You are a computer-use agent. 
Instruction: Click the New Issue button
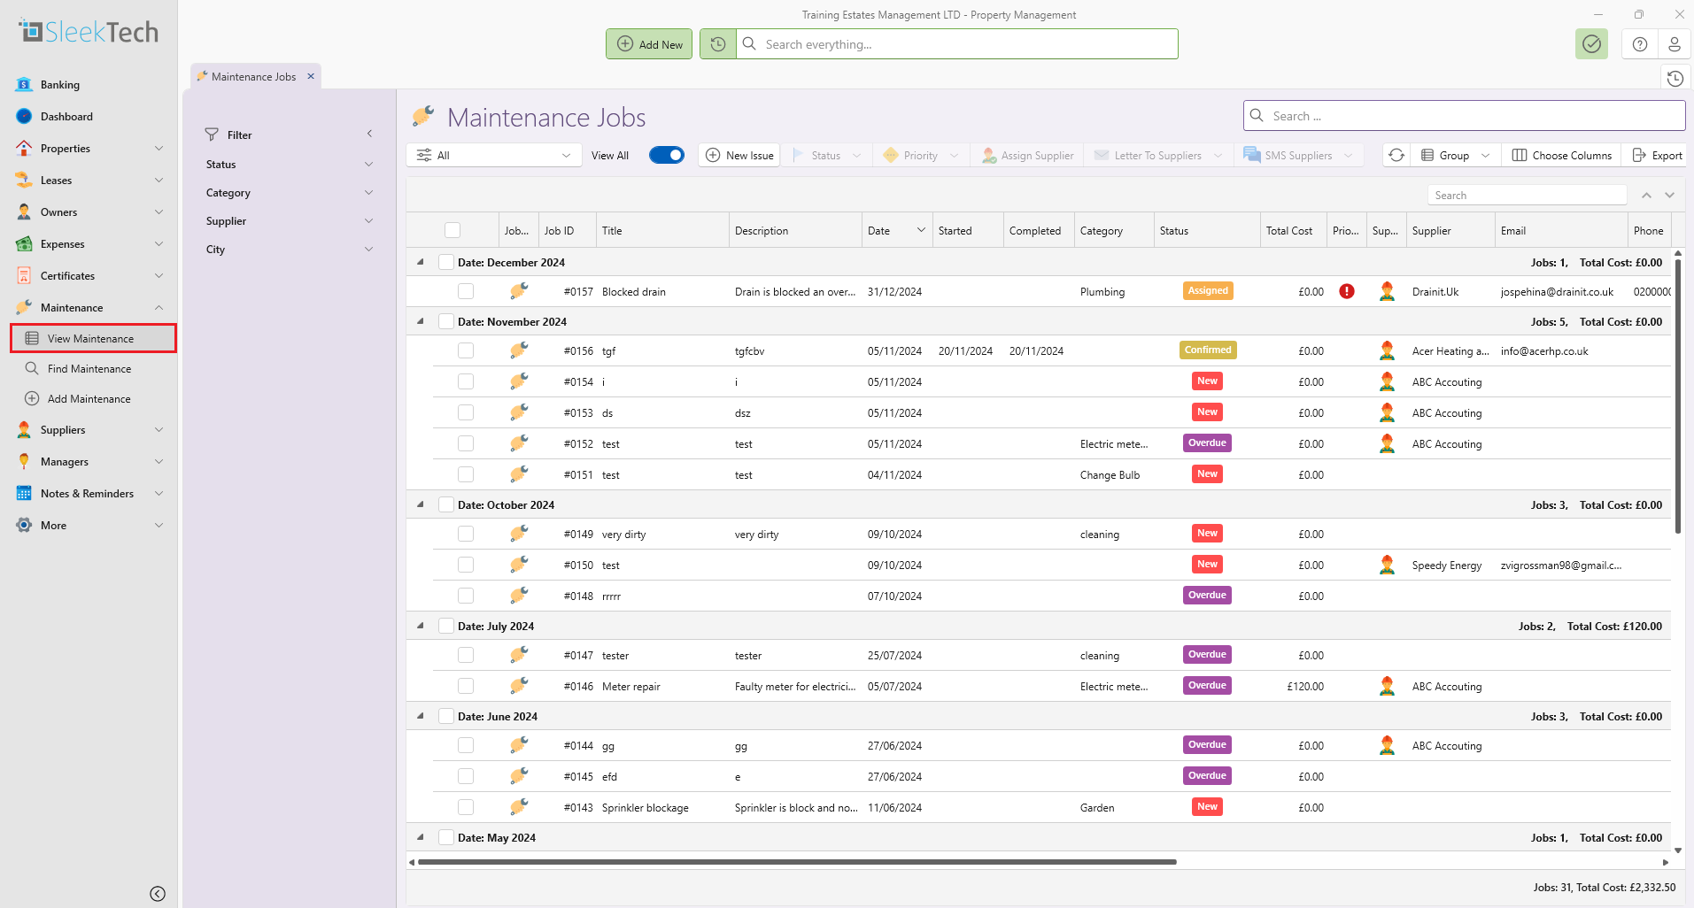pos(739,155)
